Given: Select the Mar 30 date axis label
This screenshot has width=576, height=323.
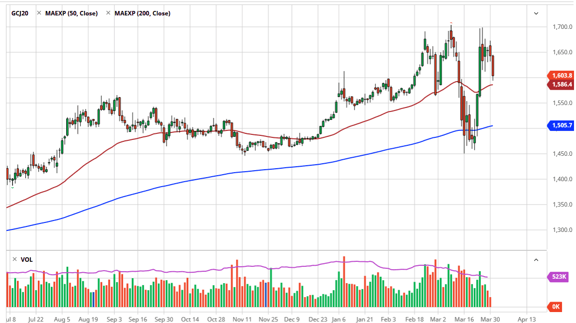Looking at the screenshot, I should (490, 320).
